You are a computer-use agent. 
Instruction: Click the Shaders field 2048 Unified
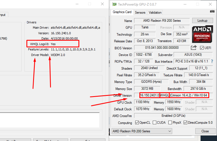149,68
